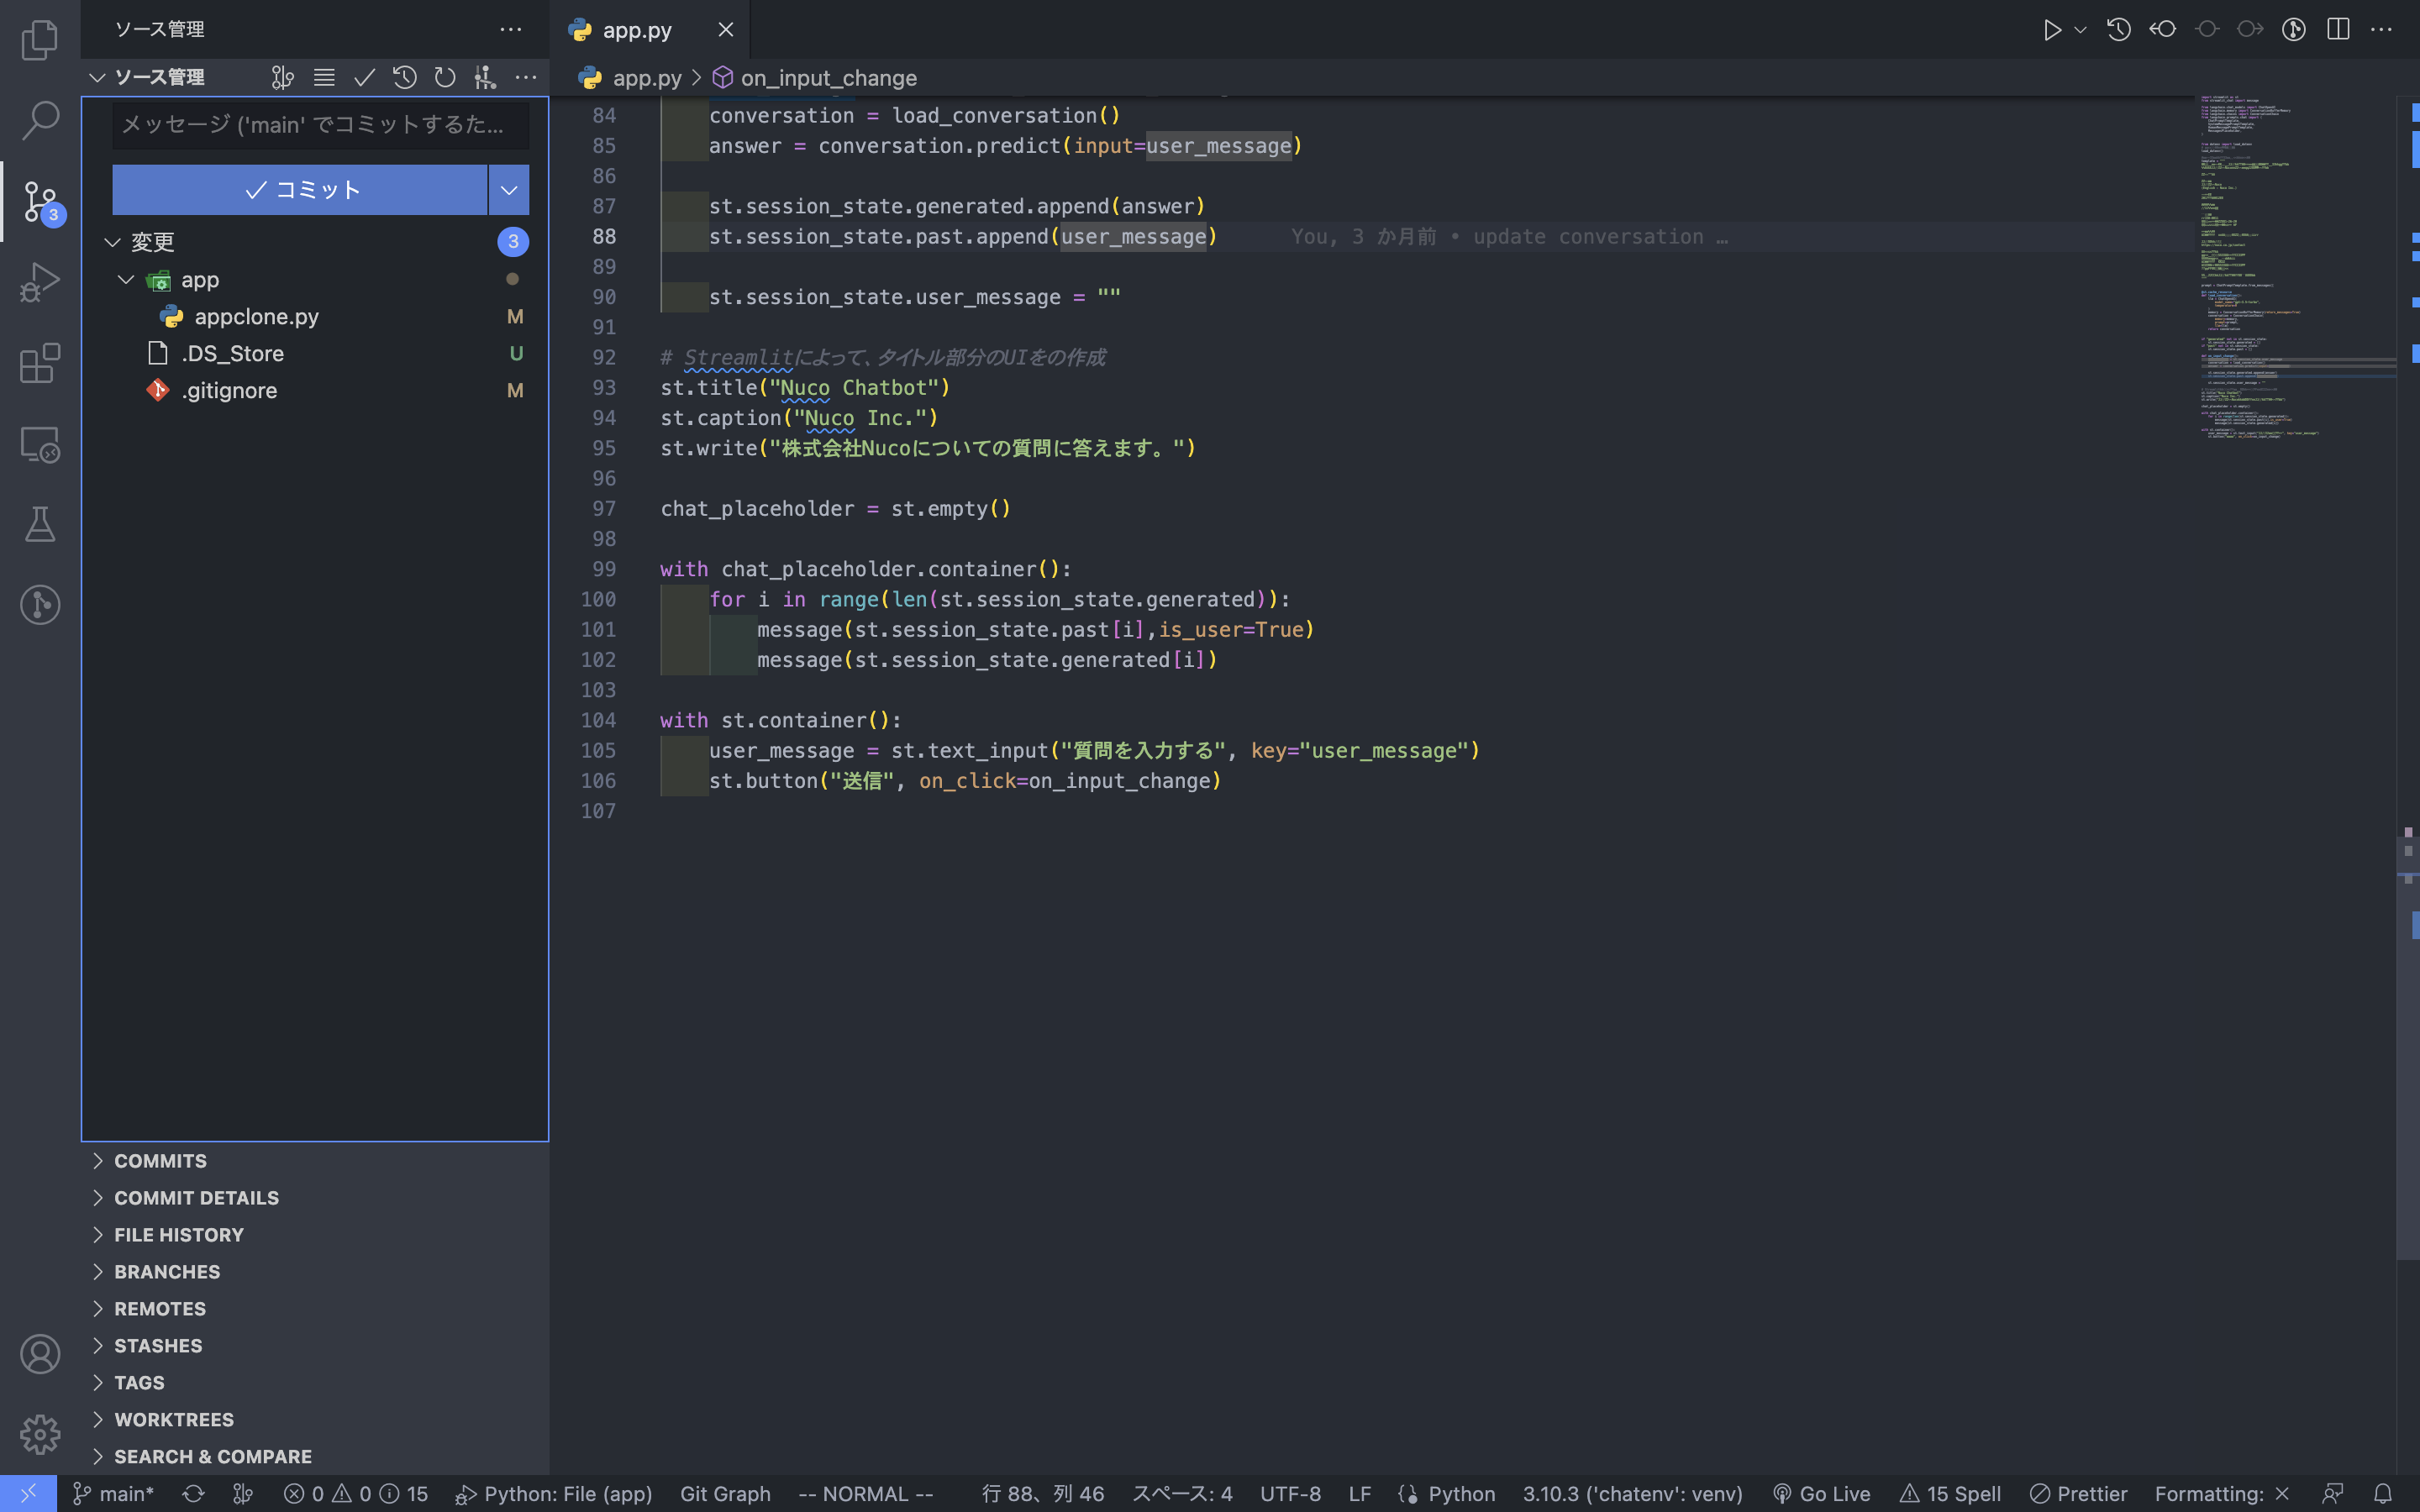Expand the COMMITS section
2420x1512 pixels.
point(161,1160)
